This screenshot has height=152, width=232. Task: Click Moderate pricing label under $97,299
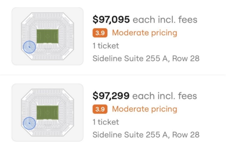coord(145,109)
